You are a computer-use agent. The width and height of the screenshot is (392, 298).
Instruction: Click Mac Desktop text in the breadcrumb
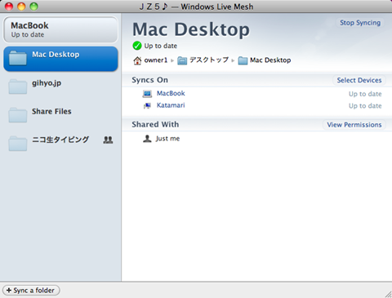click(x=270, y=60)
